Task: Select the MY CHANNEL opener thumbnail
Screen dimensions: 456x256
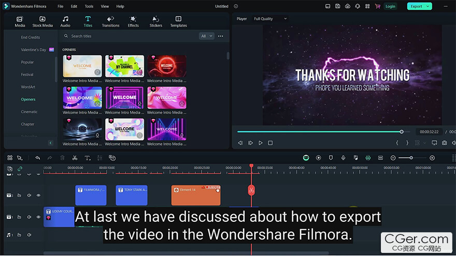Action: [124, 66]
